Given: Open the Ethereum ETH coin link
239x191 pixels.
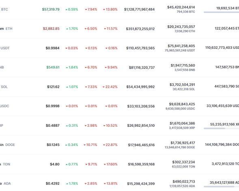Looking at the screenshot, I should (x=6, y=28).
